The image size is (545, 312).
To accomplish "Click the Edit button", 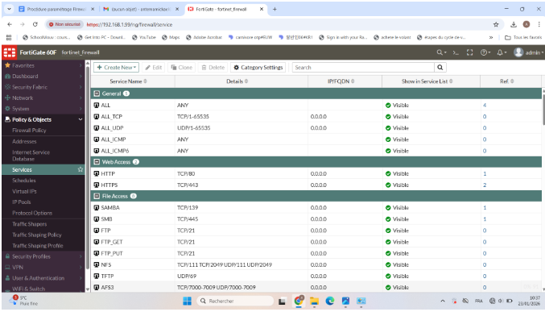I will pyautogui.click(x=154, y=68).
